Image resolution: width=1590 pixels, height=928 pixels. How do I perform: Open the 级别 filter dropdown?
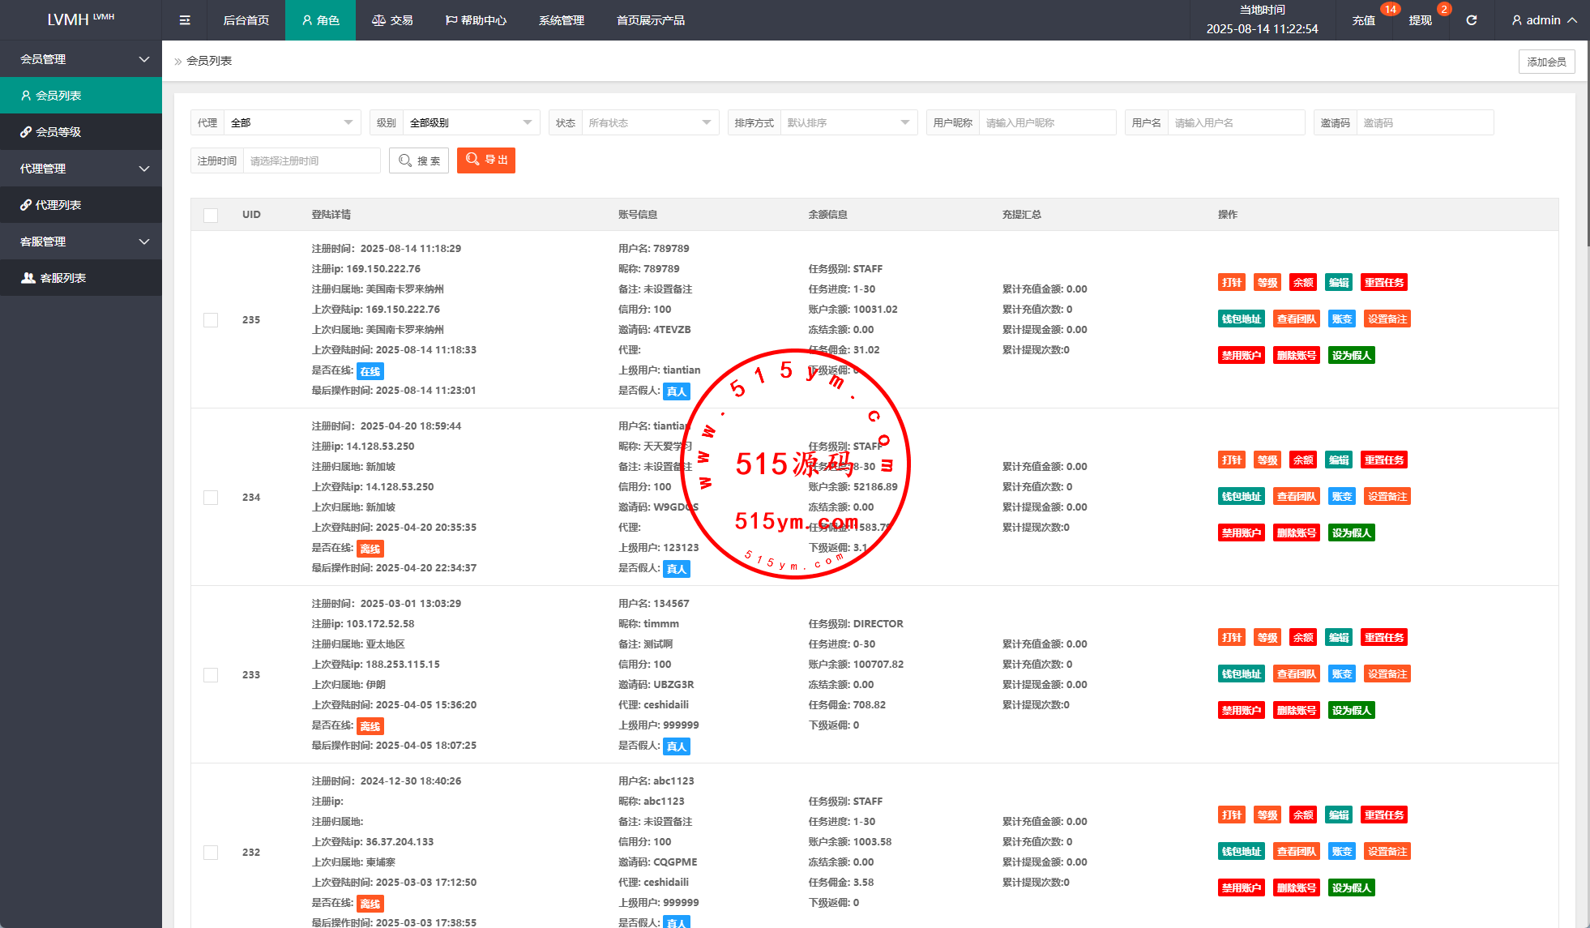pyautogui.click(x=471, y=123)
